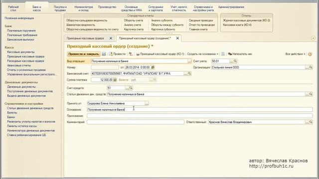Close the Приходный кассовый ордер (создание) tab
Screen dimensions: 319x179
coord(177,38)
